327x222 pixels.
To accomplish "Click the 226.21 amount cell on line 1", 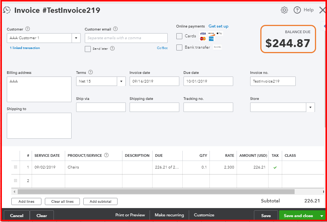I will (x=252, y=167).
